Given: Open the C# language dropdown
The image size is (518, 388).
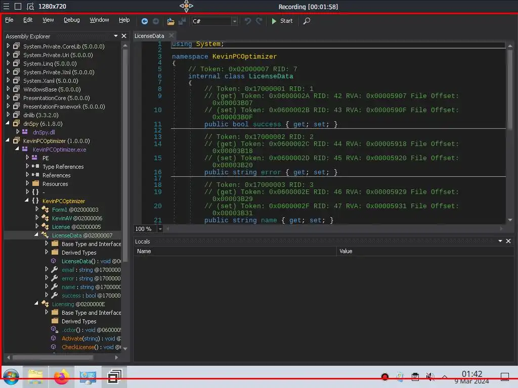Looking at the screenshot, I should point(235,21).
